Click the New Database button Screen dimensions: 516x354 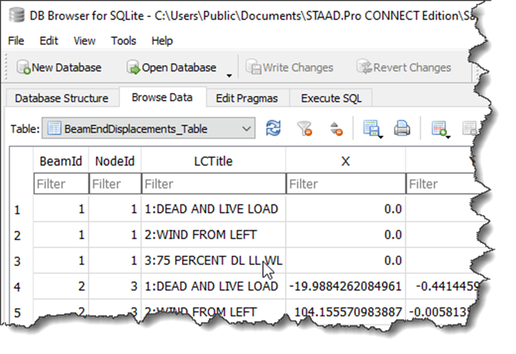pos(59,67)
